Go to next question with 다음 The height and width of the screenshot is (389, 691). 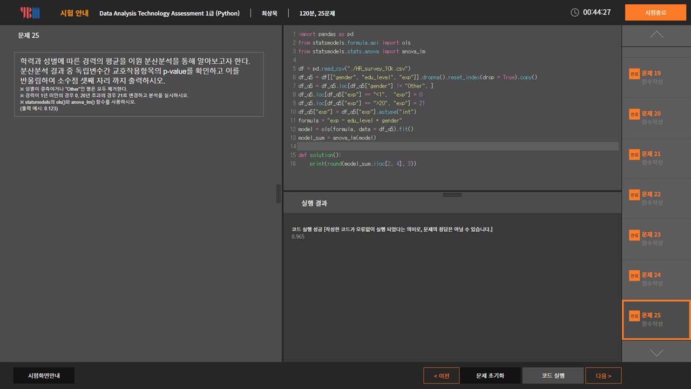[604, 375]
